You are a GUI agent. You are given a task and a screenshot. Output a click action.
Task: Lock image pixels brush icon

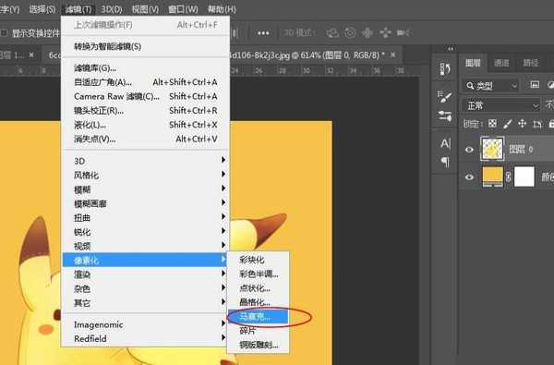point(507,124)
